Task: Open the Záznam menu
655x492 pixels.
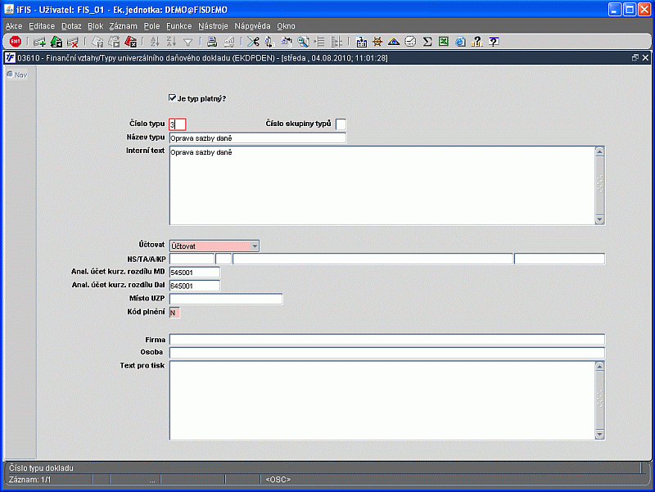Action: (124, 26)
